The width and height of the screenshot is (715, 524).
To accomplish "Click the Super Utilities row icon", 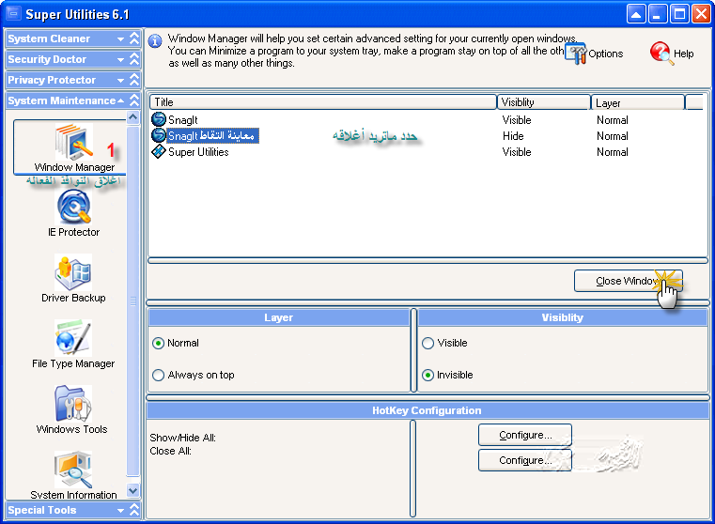I will tap(158, 151).
